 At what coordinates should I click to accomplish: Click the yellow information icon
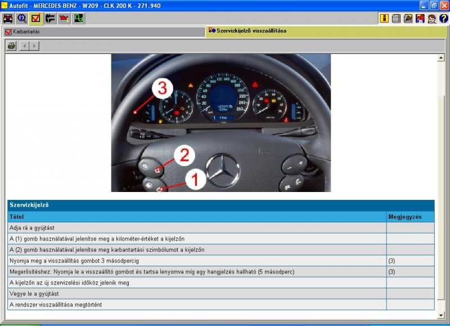tap(384, 19)
